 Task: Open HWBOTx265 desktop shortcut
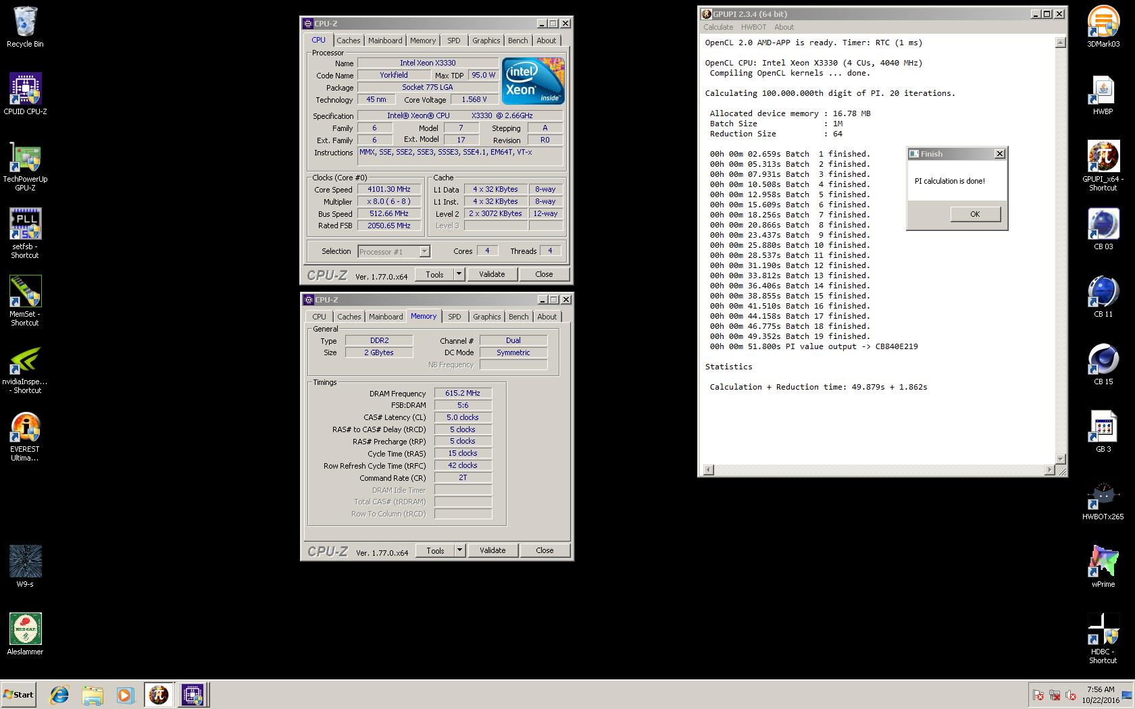click(x=1103, y=500)
